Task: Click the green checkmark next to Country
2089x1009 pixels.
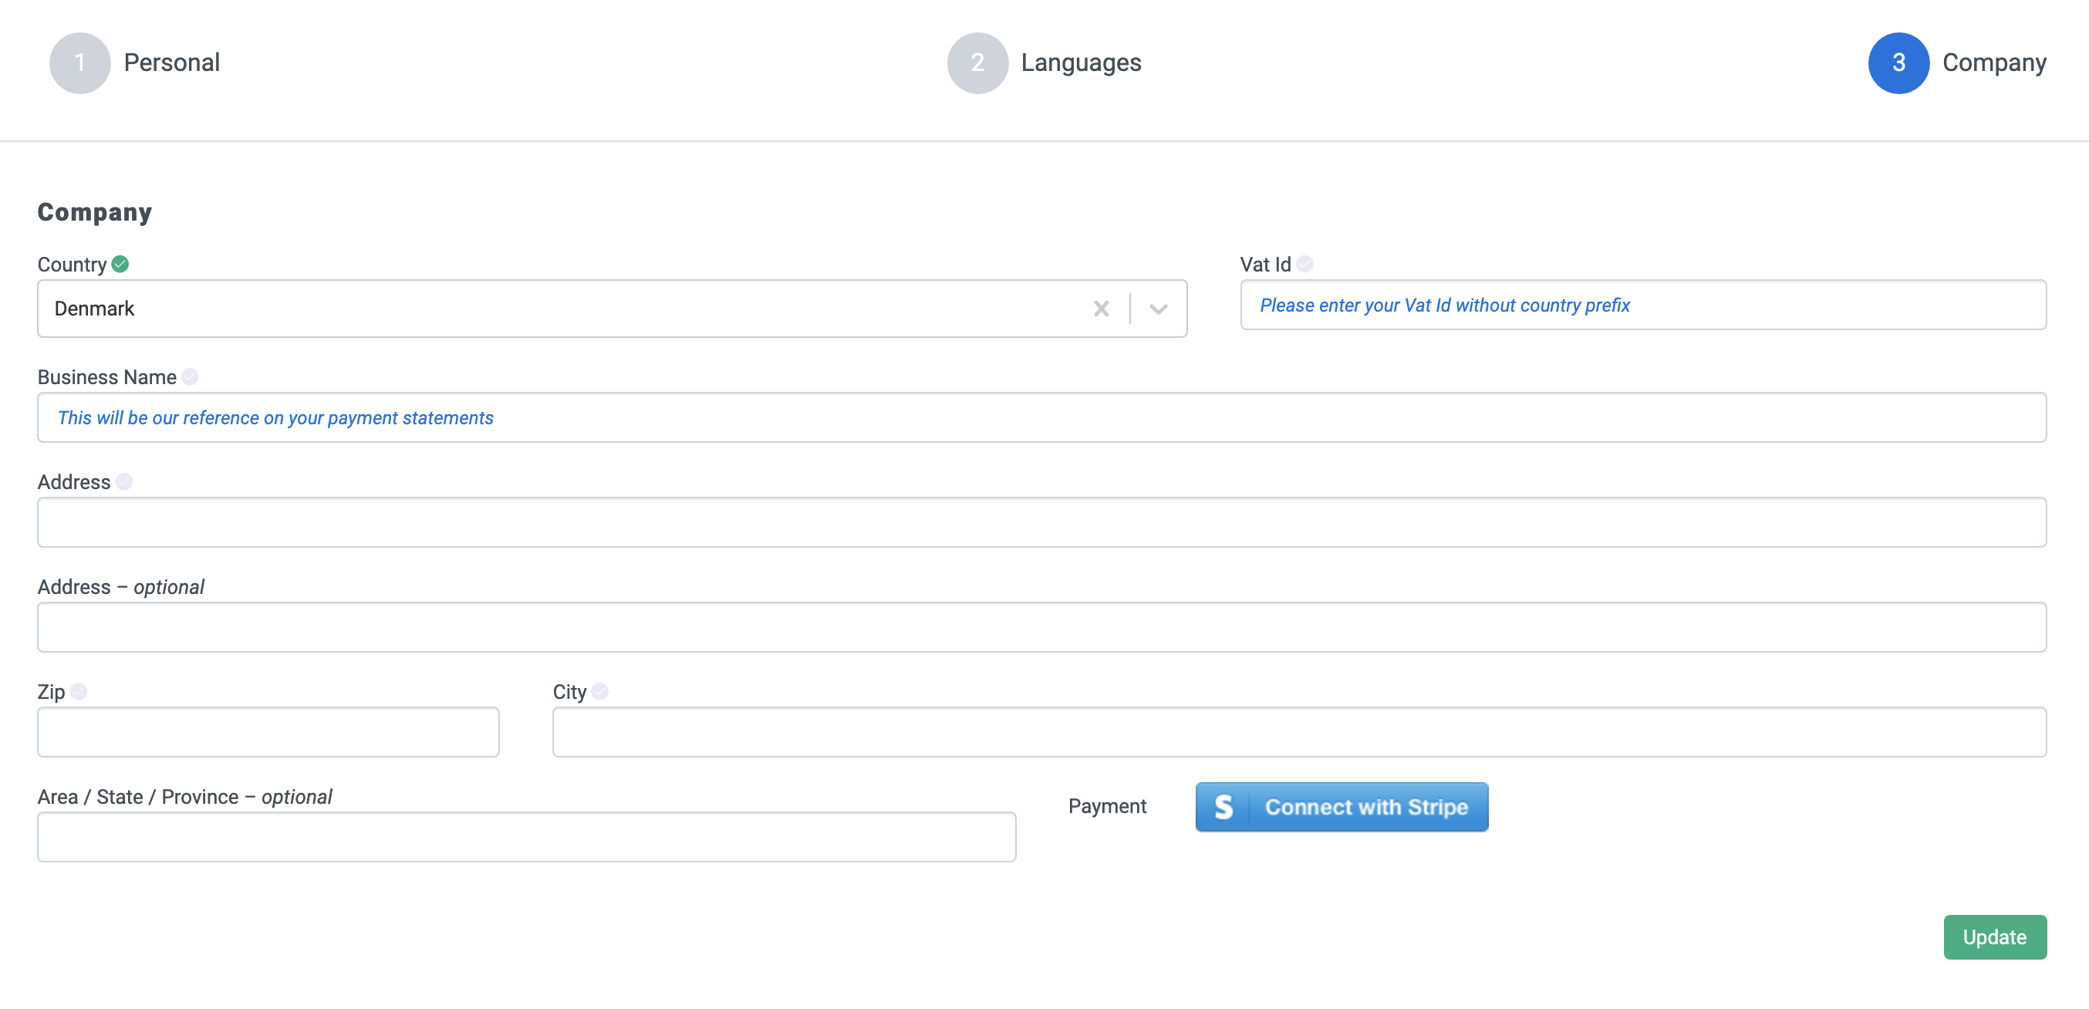Action: pos(120,265)
